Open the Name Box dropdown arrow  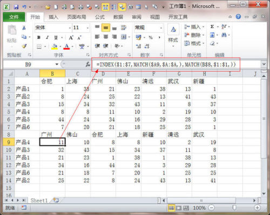[x=57, y=64]
